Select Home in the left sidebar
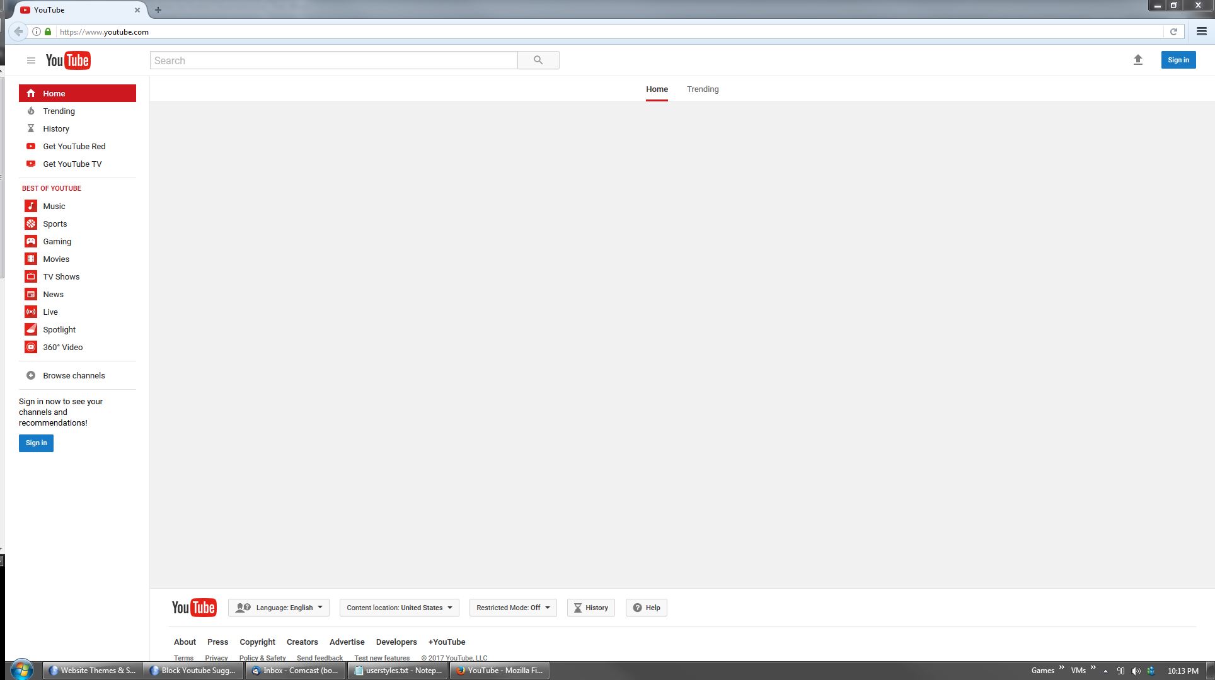This screenshot has width=1215, height=680. click(x=78, y=93)
